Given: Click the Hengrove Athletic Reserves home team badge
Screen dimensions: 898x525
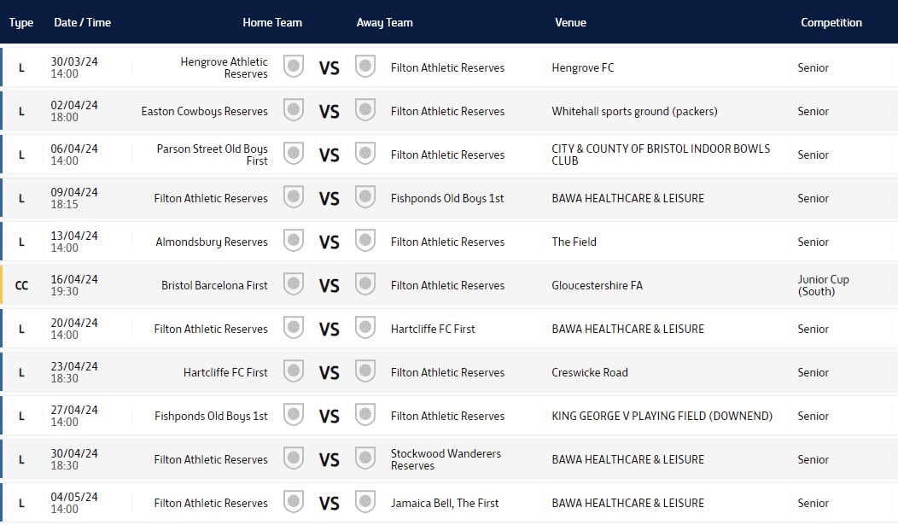Looking at the screenshot, I should tap(294, 67).
